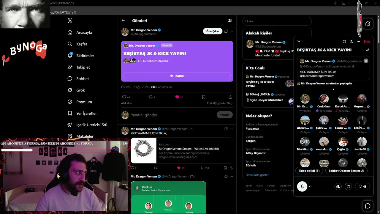Screen dimensions: 380x214
Task: Open Grok icon beside the Öne Çıkar button
Action: coord(226,31)
